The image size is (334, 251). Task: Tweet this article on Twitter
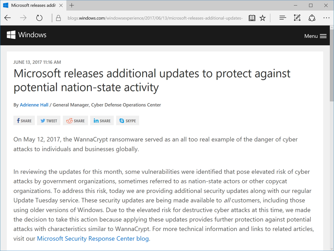(x=49, y=121)
